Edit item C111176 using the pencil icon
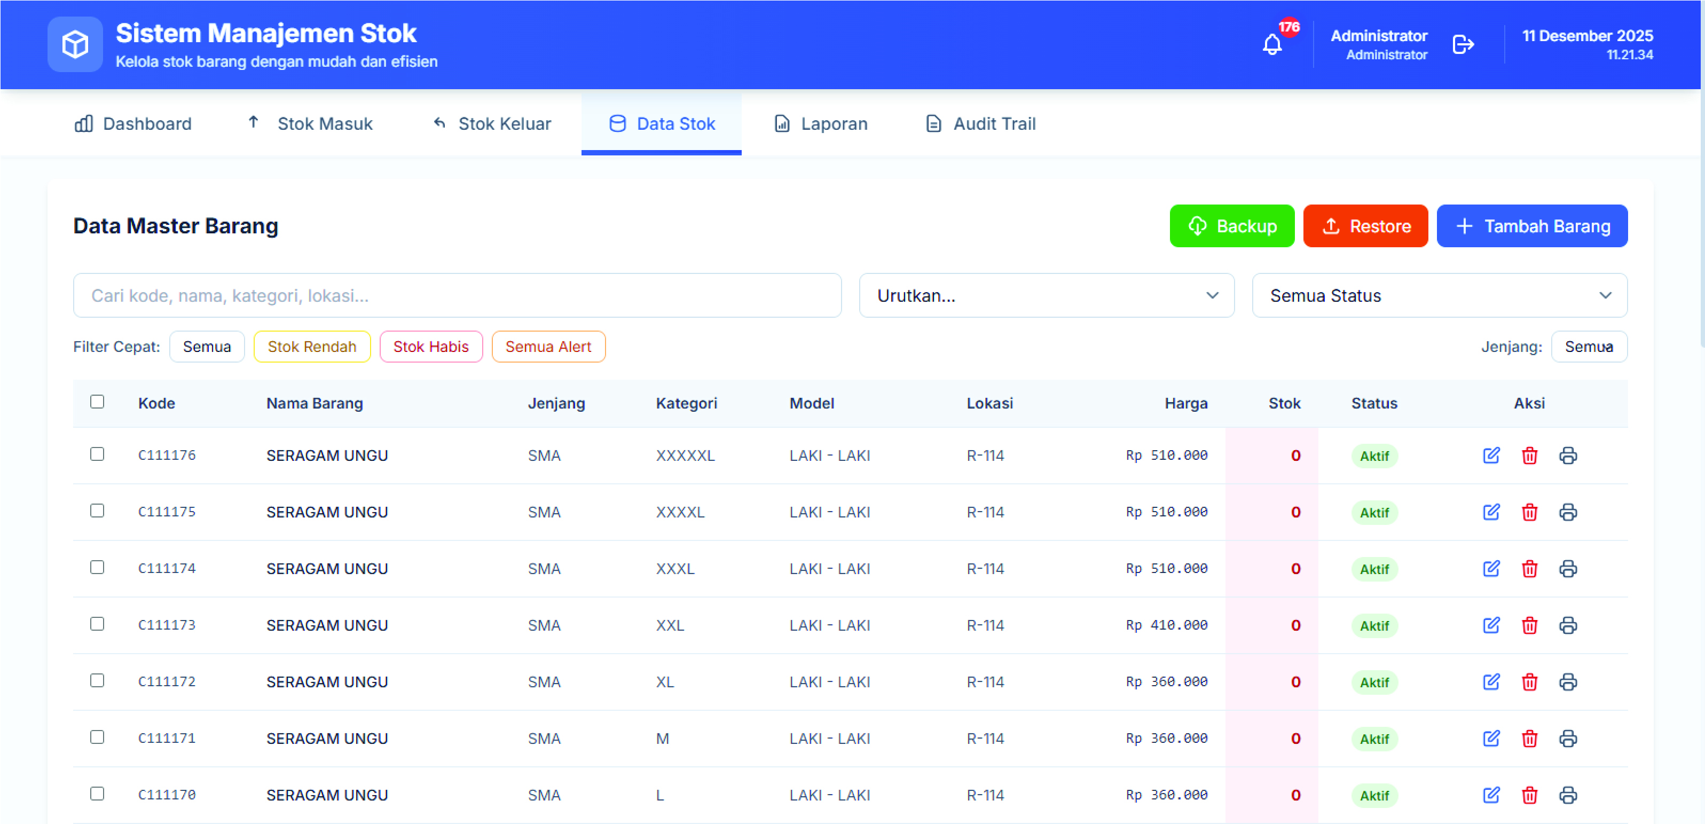The height and width of the screenshot is (824, 1705). 1490,456
